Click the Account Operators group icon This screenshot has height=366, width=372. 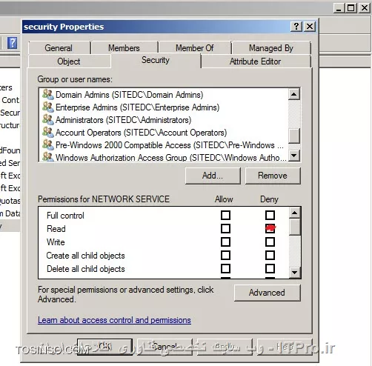pyautogui.click(x=48, y=133)
